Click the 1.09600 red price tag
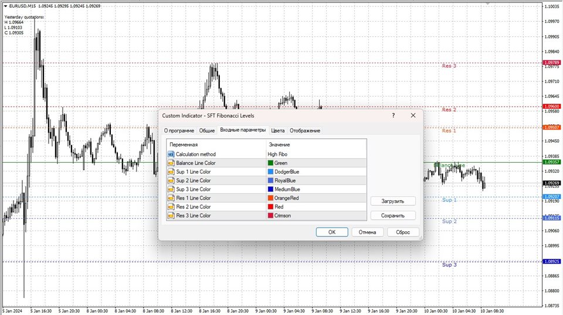 point(551,107)
